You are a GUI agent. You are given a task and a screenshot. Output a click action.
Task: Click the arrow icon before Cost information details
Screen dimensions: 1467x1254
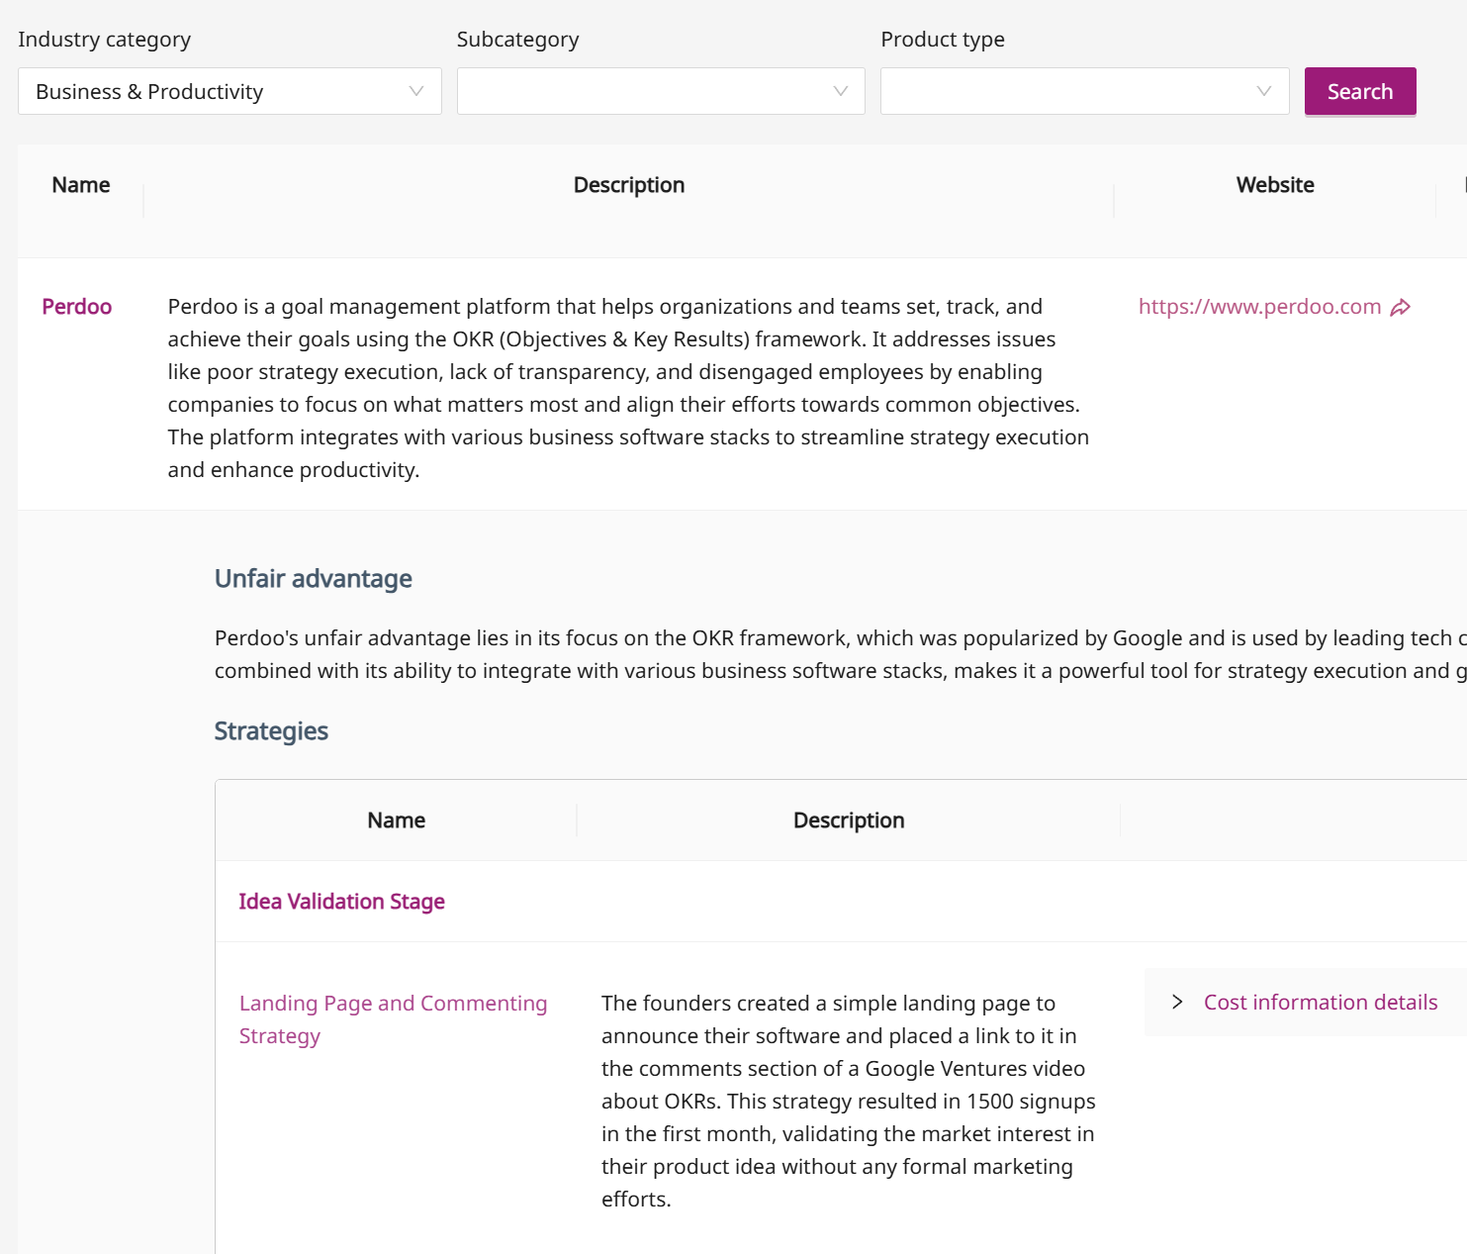1177,1003
